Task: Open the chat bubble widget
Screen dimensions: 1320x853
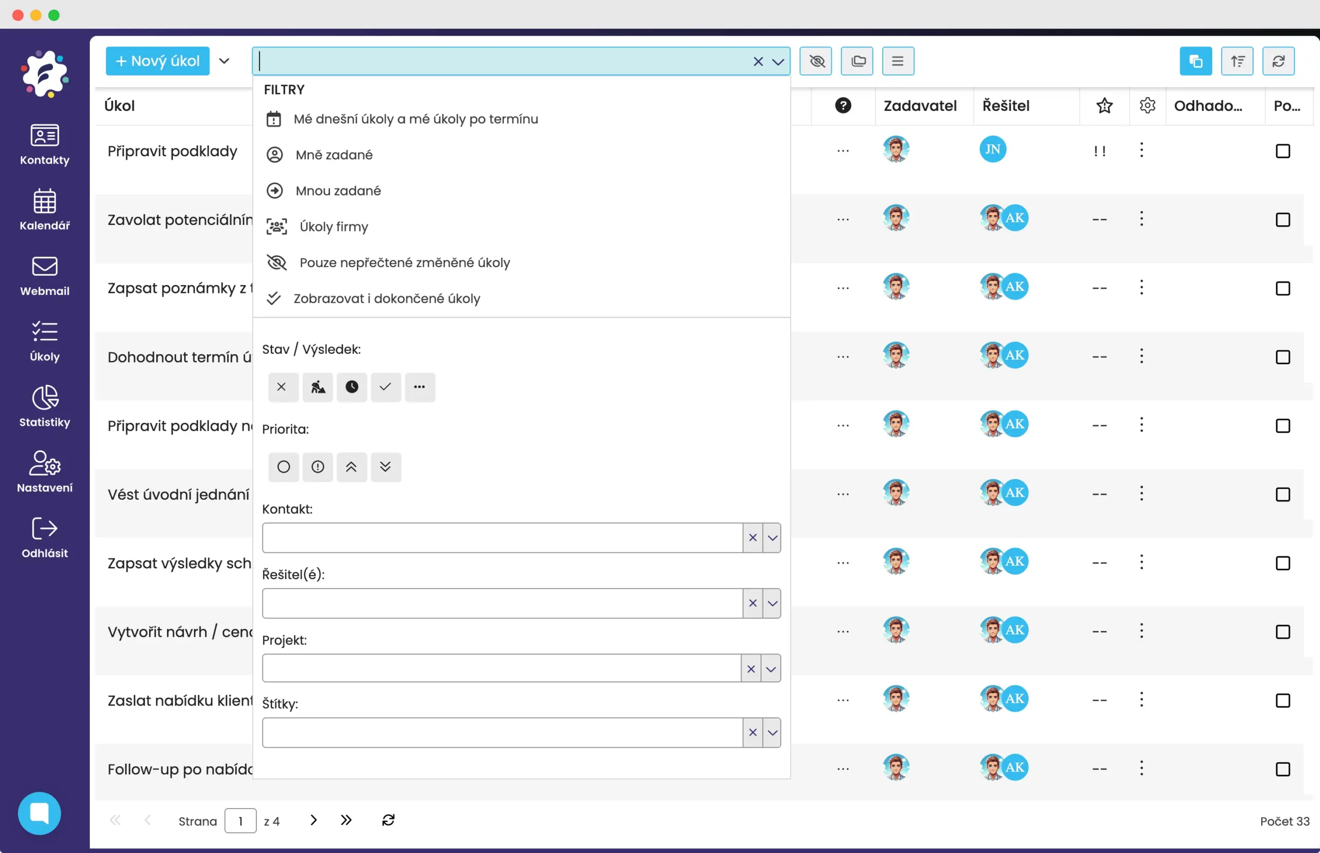Action: (39, 813)
